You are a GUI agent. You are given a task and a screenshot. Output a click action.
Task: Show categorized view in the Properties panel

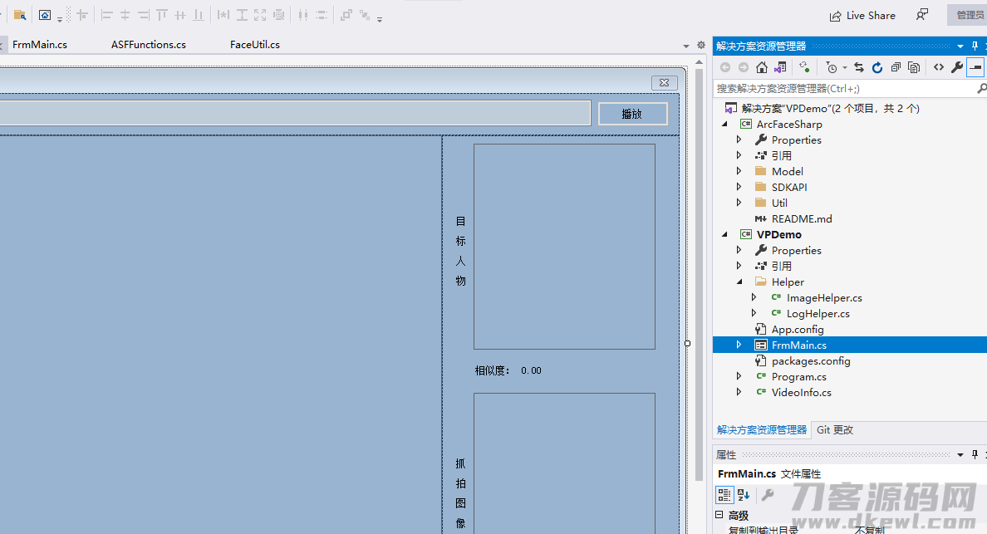(x=724, y=495)
